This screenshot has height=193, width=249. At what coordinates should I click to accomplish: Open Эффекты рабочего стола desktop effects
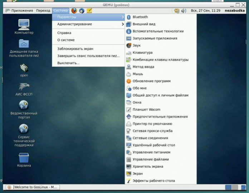pyautogui.click(x=161, y=181)
